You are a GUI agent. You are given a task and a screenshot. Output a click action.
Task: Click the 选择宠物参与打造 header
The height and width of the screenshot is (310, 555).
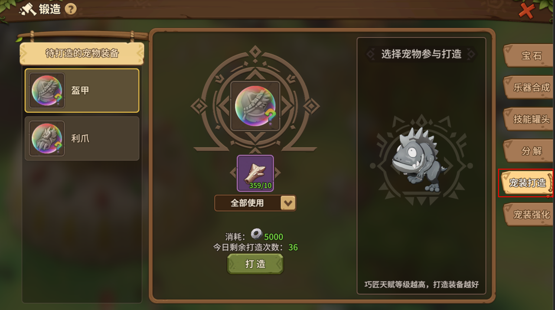point(421,54)
